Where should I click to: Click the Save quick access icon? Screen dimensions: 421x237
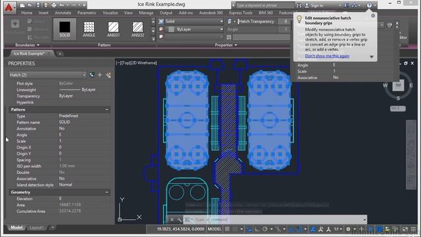click(x=38, y=5)
